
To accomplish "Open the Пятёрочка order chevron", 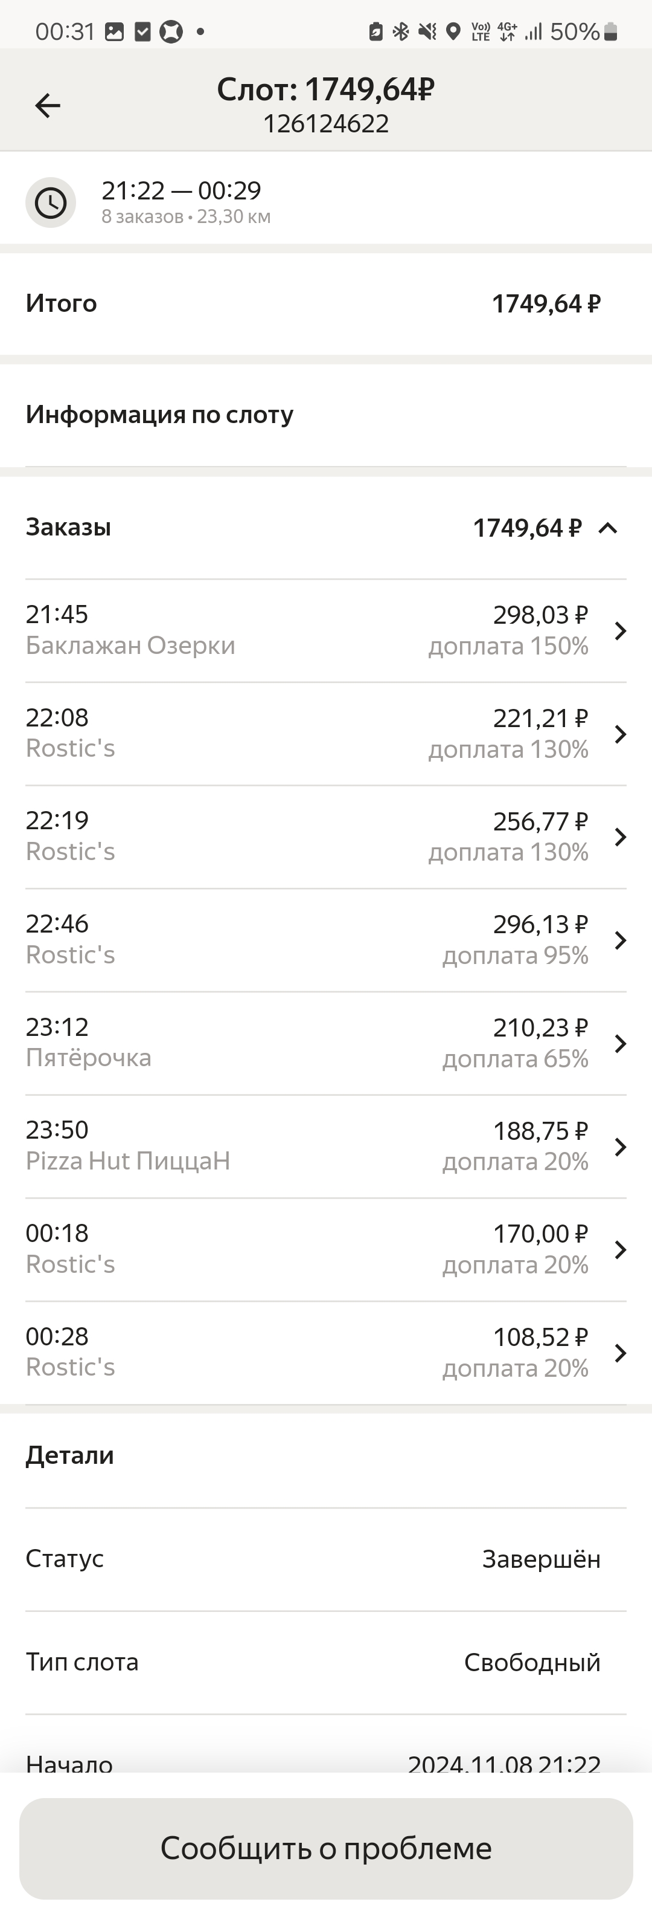I will click(620, 1043).
